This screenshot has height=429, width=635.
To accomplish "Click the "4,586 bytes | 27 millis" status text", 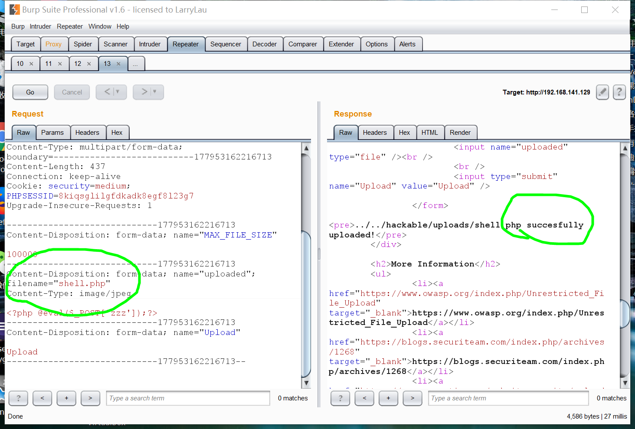I will pos(597,416).
